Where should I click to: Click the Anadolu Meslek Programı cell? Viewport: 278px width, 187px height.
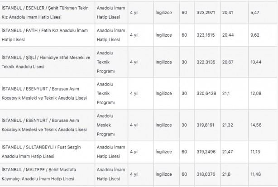109,125
